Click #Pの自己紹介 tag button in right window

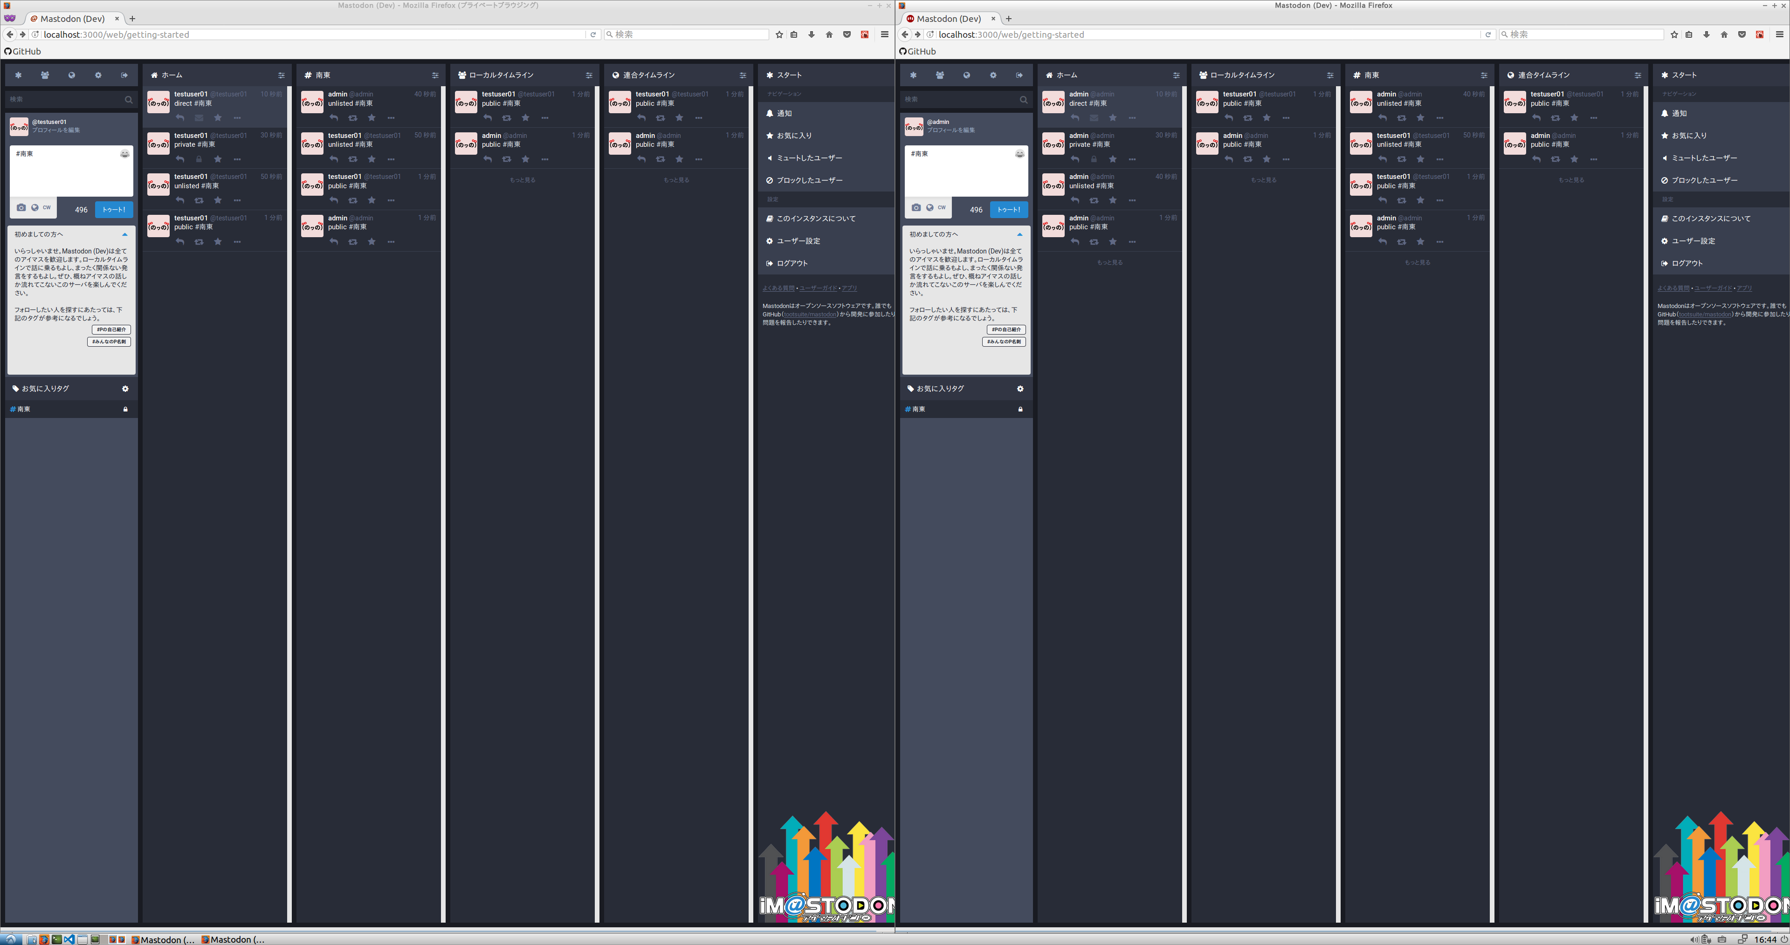(1005, 329)
